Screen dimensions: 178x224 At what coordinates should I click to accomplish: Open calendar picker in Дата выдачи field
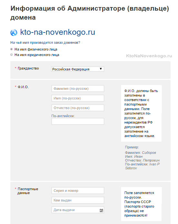tap(101, 210)
